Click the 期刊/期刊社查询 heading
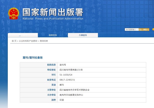154x108 pixels. (33, 58)
